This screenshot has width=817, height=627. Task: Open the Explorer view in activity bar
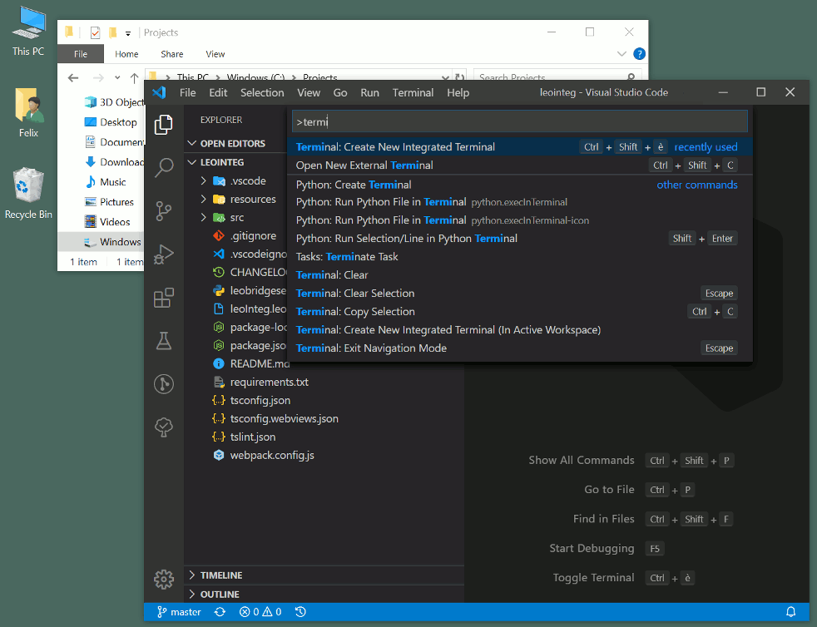(164, 125)
